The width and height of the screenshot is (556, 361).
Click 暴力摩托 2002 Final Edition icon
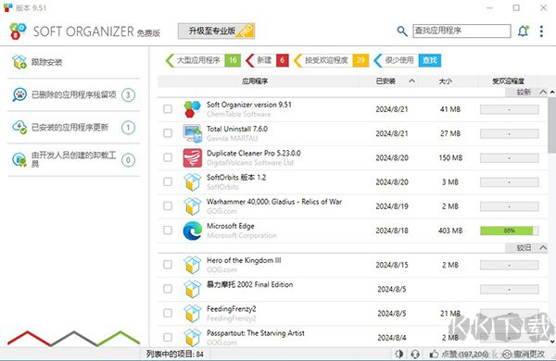(x=193, y=289)
